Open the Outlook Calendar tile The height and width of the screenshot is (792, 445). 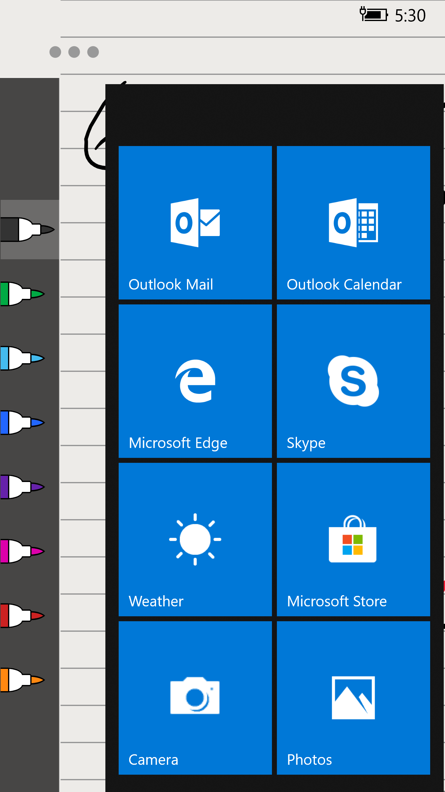click(353, 222)
